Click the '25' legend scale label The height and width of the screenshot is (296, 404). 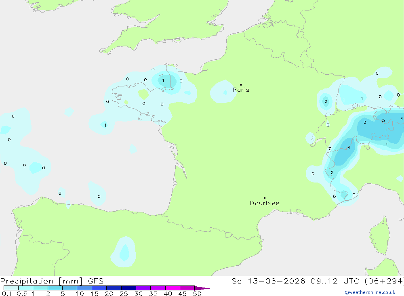[124, 294]
